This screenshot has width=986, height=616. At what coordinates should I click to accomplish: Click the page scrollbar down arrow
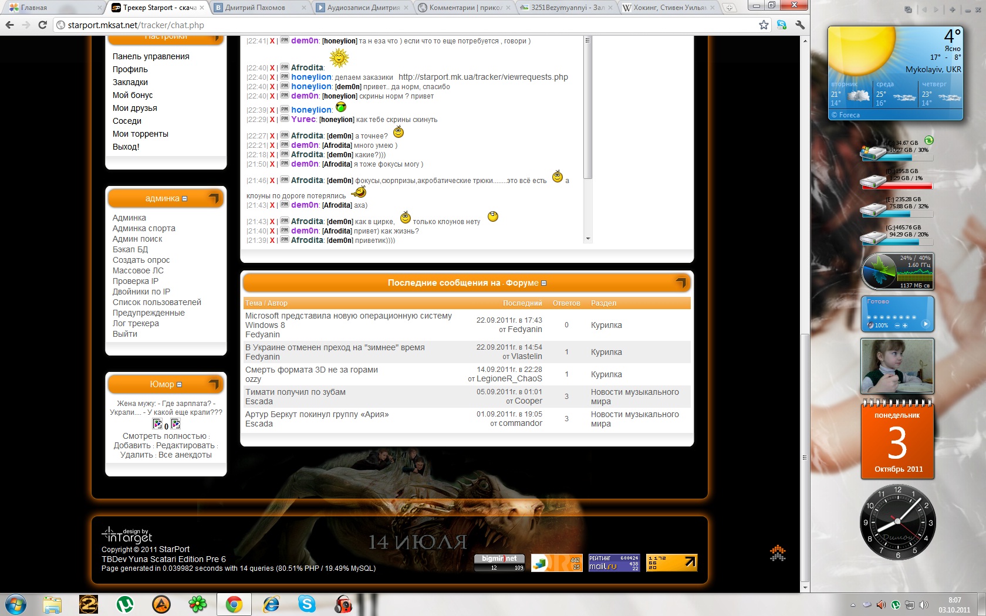click(x=805, y=587)
